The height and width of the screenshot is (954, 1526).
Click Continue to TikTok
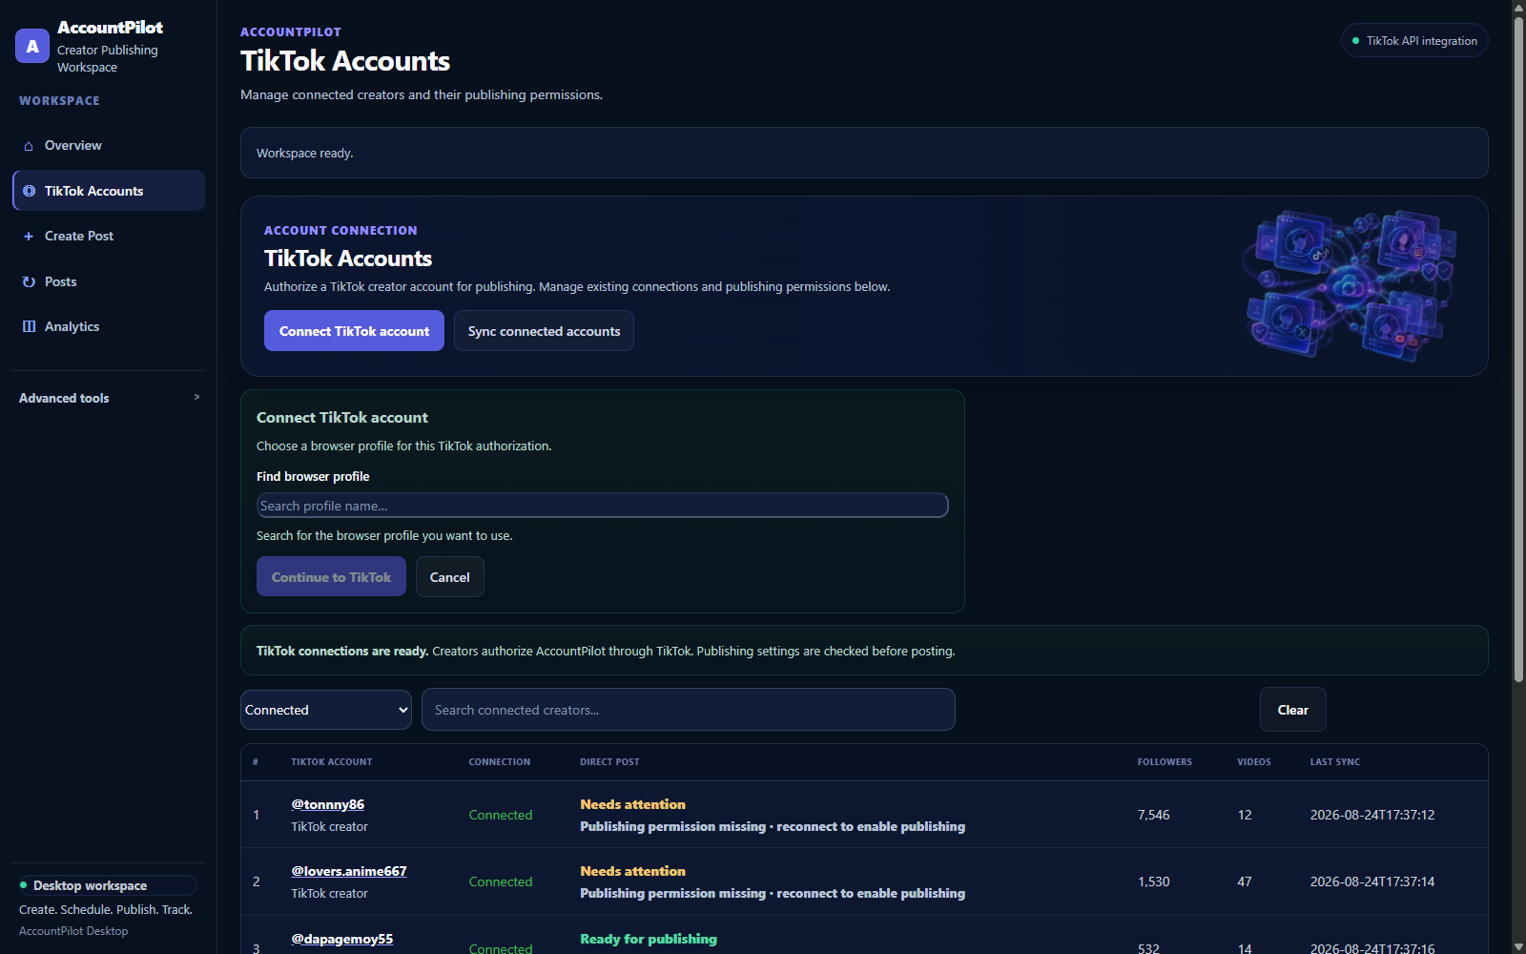[x=331, y=577]
